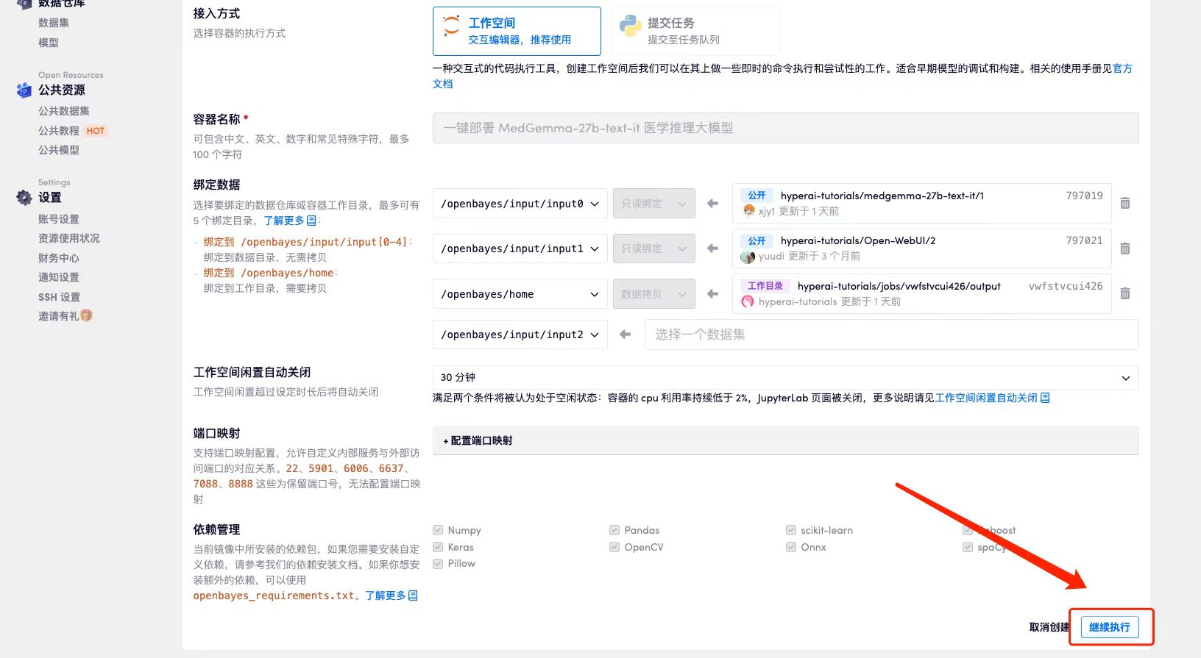Toggle the OpenCV dependency checkbox
Image resolution: width=1201 pixels, height=658 pixels.
coord(614,547)
